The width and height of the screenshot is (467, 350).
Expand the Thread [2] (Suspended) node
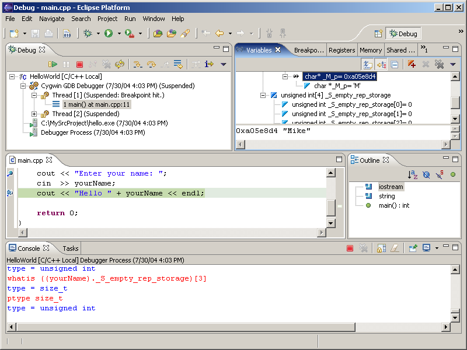click(x=34, y=114)
